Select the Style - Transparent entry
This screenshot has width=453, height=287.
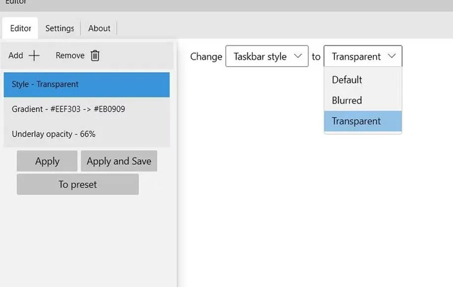click(x=87, y=85)
